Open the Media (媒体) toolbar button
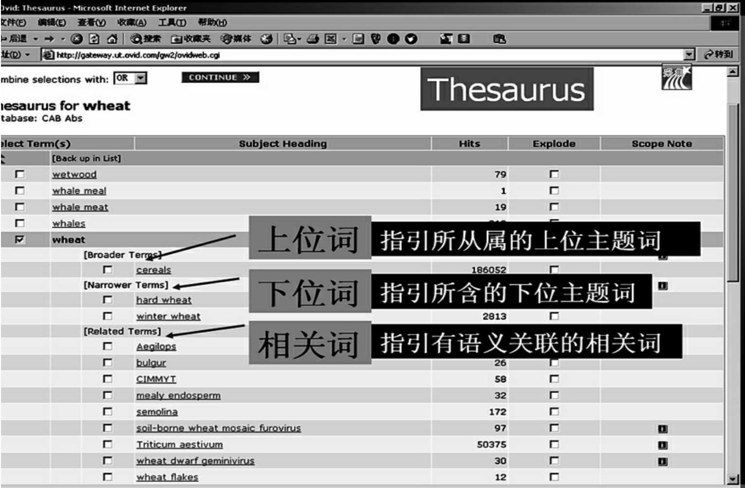The height and width of the screenshot is (488, 745). [x=236, y=39]
